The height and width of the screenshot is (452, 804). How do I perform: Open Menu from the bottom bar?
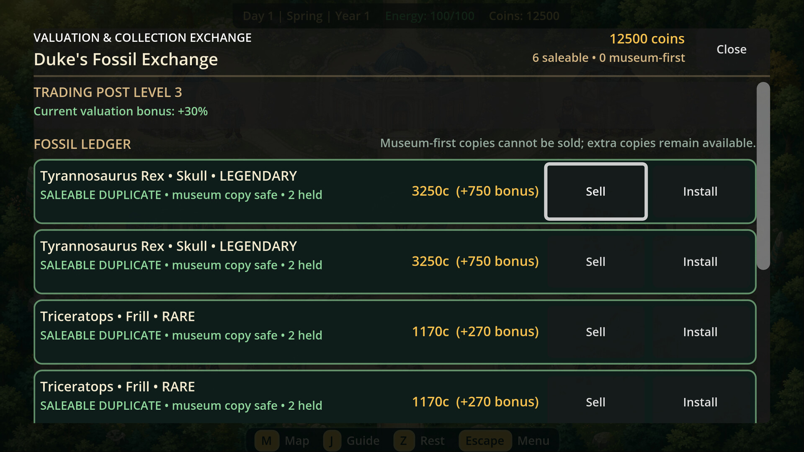[x=533, y=441]
